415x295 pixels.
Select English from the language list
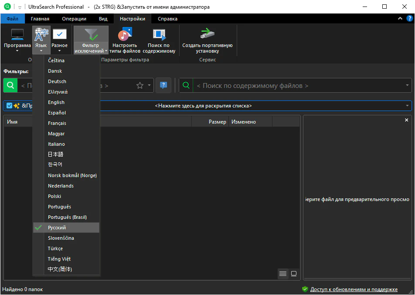coord(56,102)
